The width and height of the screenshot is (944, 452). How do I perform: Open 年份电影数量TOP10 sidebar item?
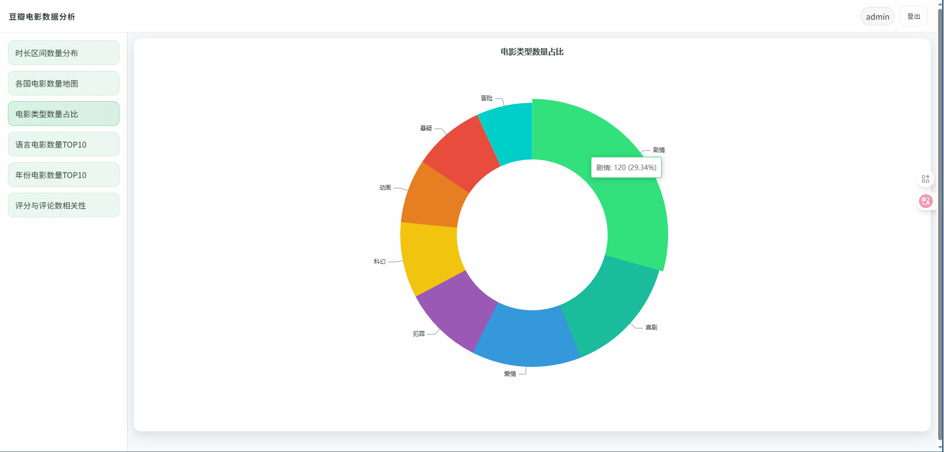tap(63, 175)
